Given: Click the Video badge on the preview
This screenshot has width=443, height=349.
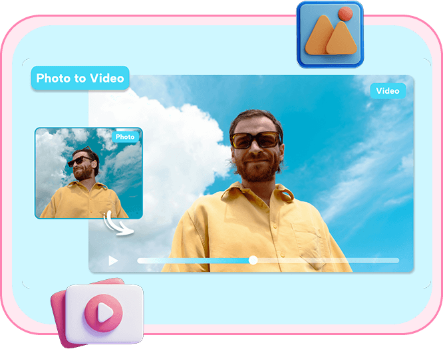Looking at the screenshot, I should (387, 91).
